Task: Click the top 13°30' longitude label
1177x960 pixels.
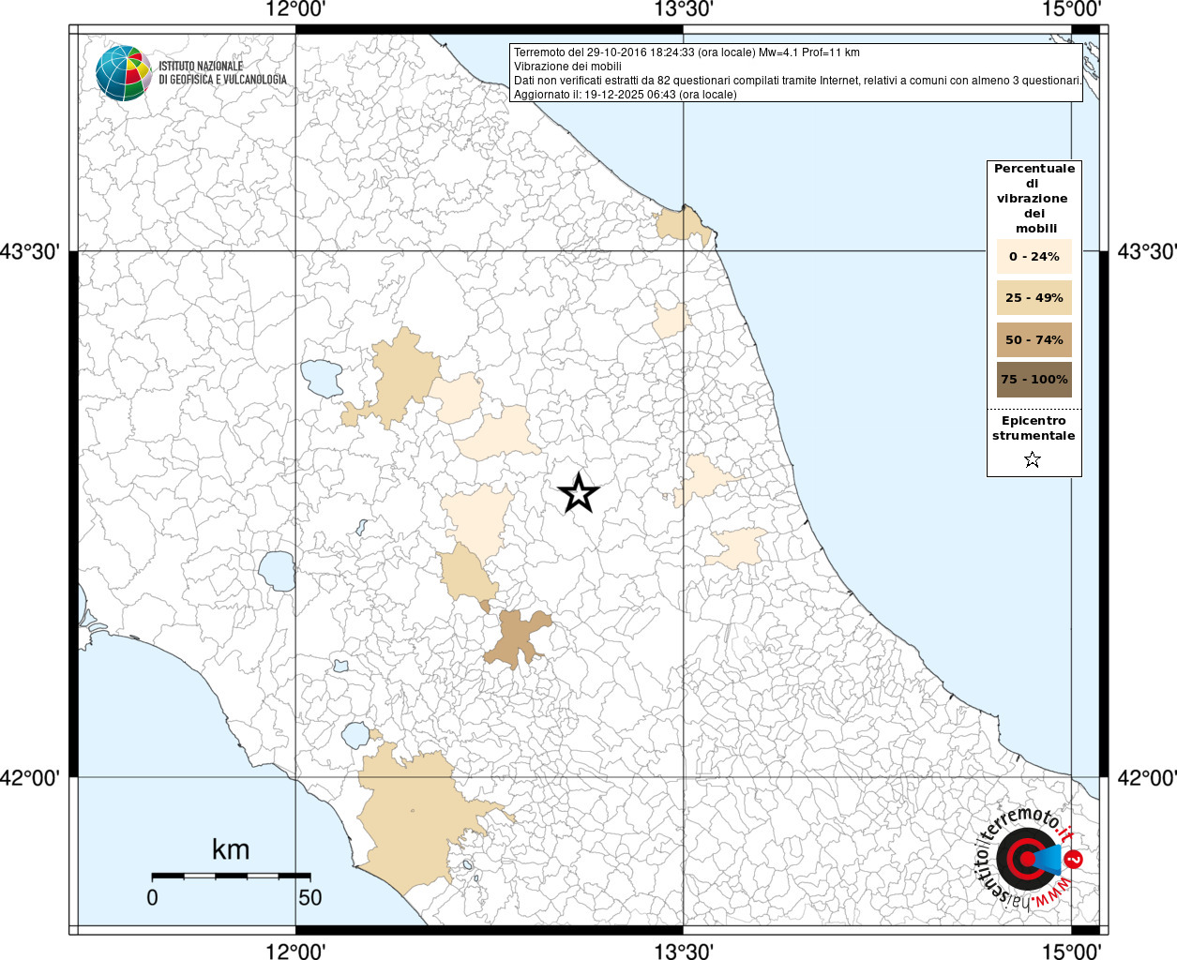Action: (x=684, y=9)
